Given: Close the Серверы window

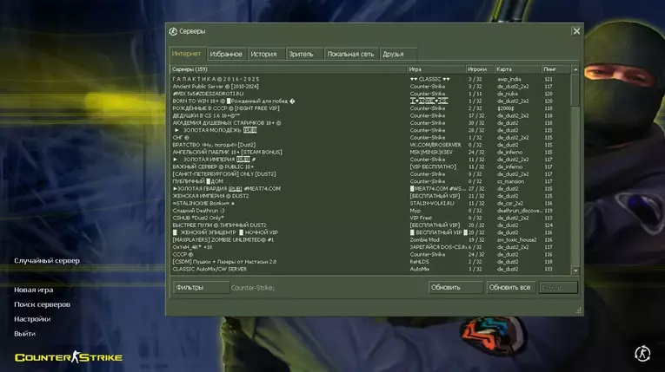Looking at the screenshot, I should pos(576,31).
